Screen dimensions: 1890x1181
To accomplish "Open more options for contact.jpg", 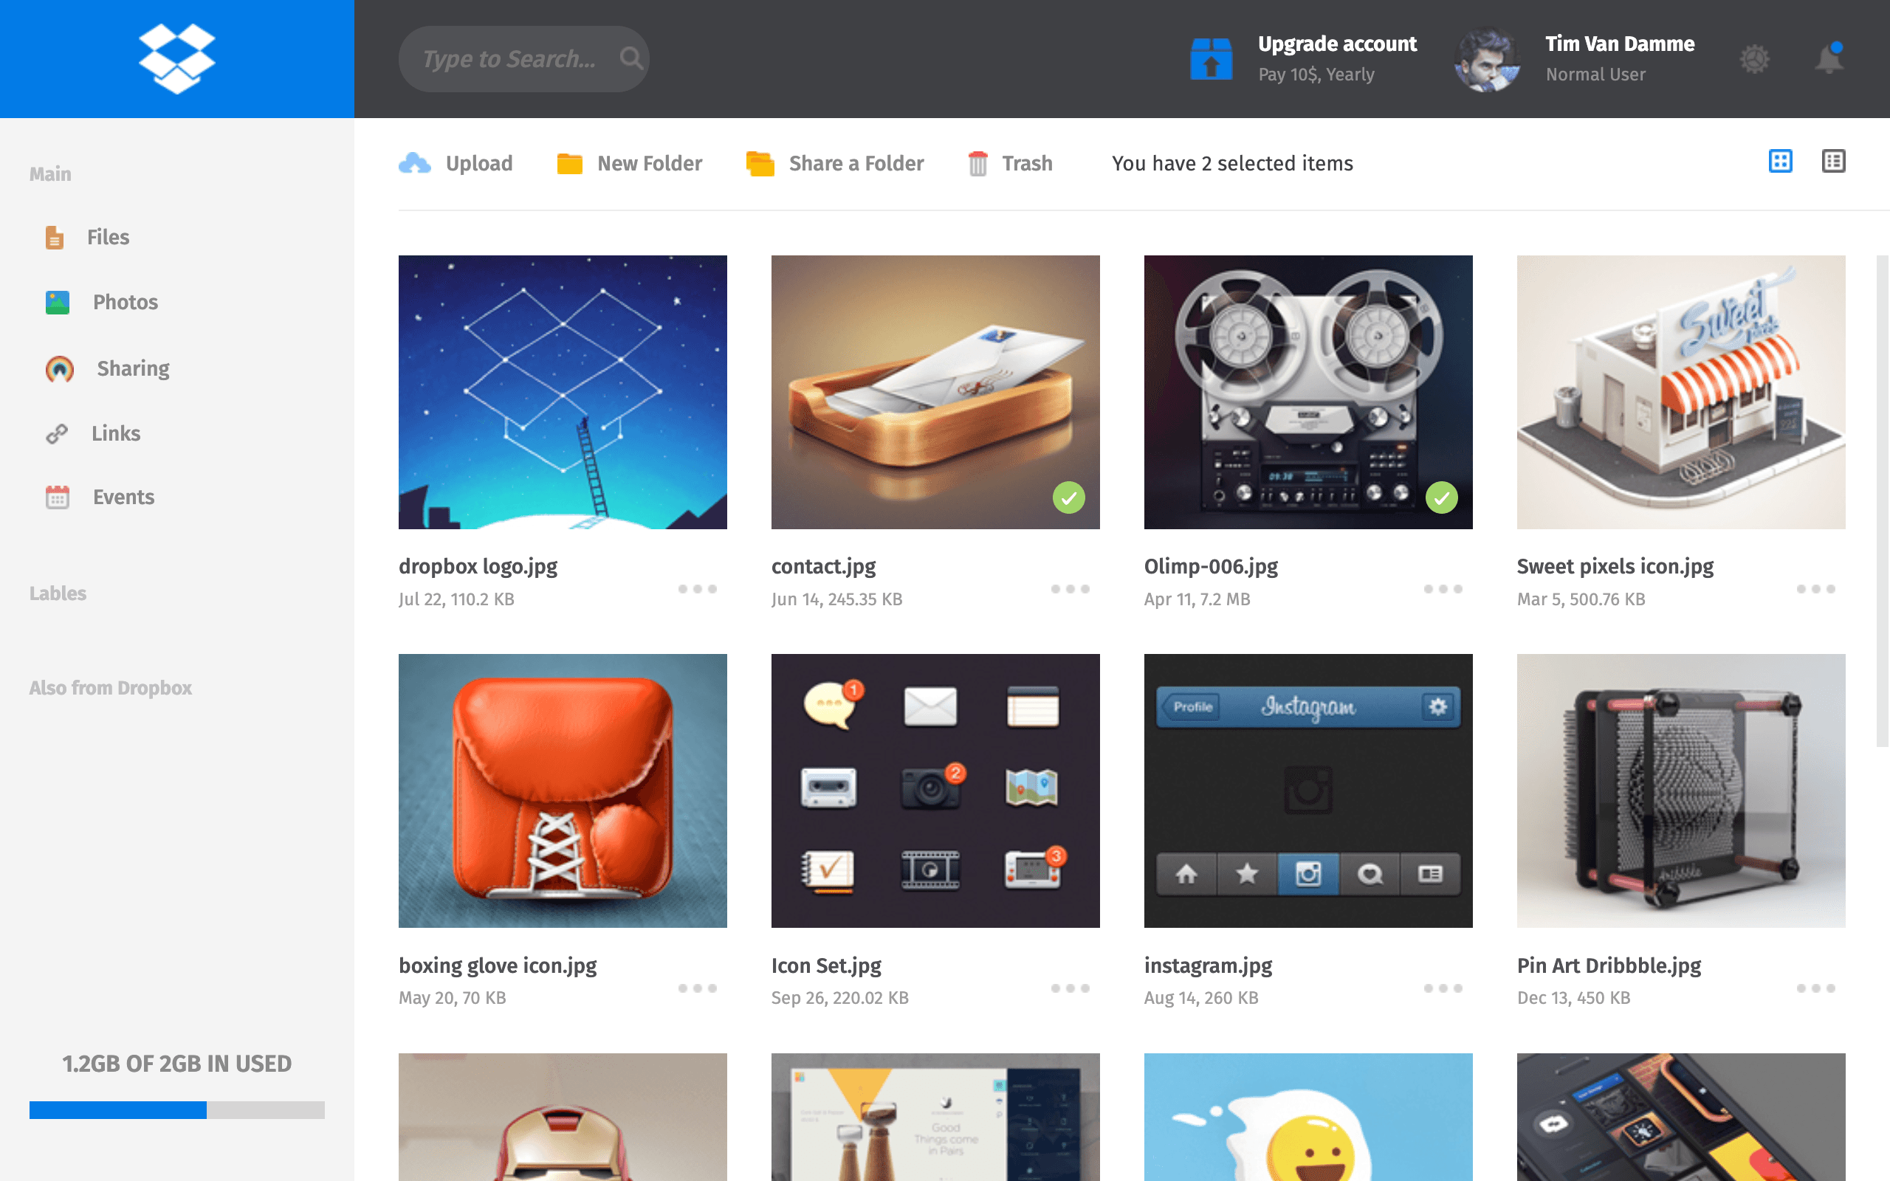I will pyautogui.click(x=1070, y=589).
